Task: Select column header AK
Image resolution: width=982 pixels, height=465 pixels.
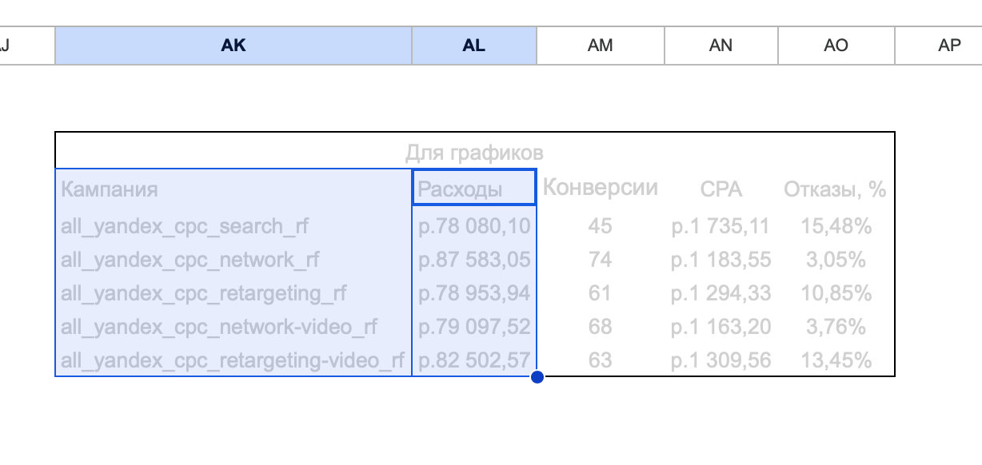Action: 233,46
